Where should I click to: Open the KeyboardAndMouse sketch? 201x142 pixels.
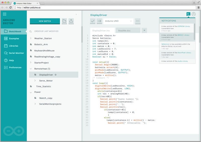(44, 51)
